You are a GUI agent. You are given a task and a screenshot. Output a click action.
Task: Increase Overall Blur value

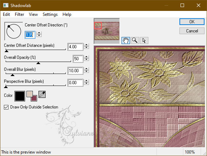coord(86,69)
